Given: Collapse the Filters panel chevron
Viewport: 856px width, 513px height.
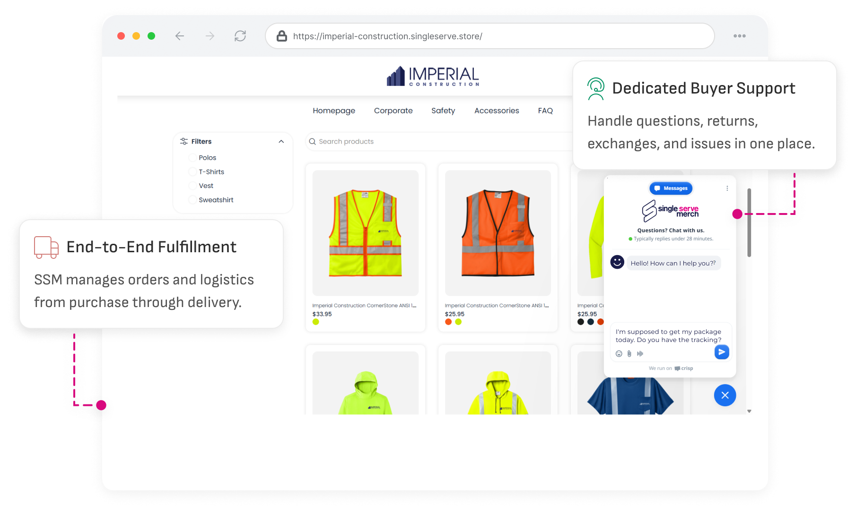Looking at the screenshot, I should pos(281,141).
